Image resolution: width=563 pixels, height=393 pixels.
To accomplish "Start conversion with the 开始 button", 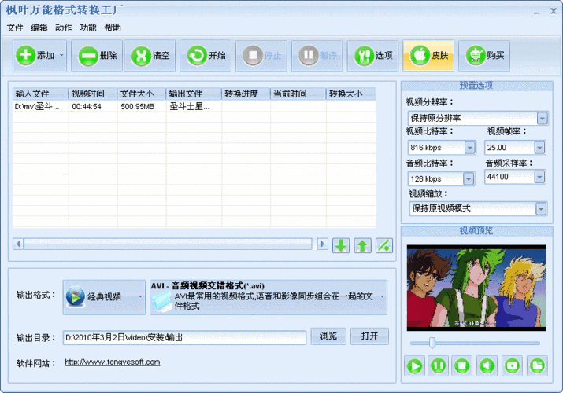I will click(206, 56).
